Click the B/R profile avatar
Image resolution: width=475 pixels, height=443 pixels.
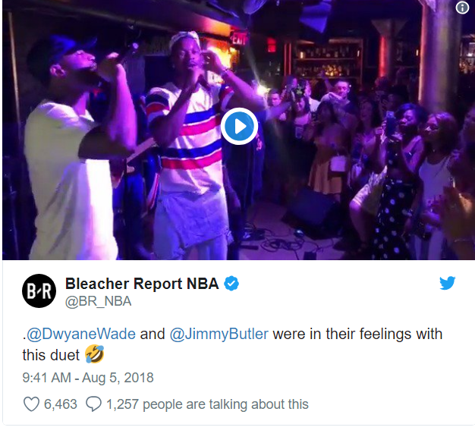point(39,291)
